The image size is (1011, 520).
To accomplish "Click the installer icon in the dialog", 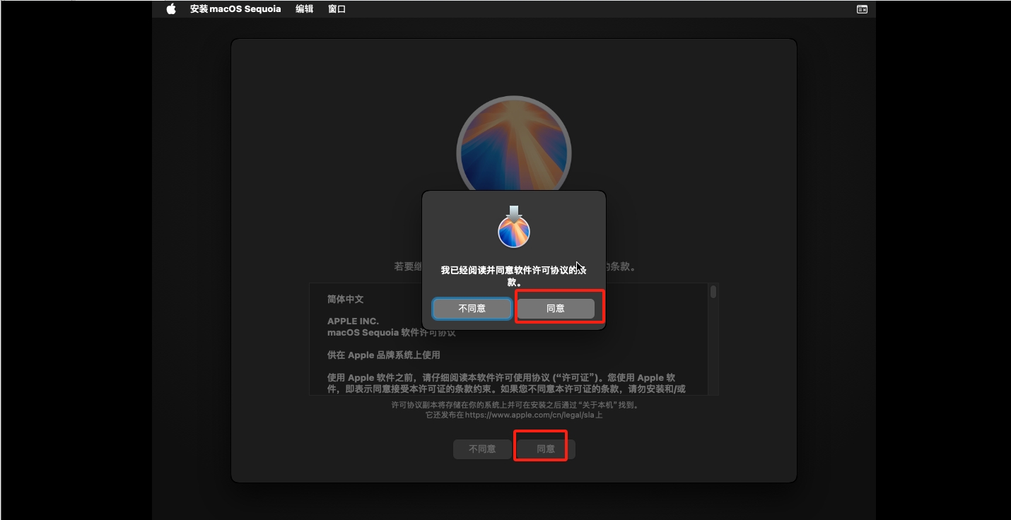I will click(x=514, y=227).
